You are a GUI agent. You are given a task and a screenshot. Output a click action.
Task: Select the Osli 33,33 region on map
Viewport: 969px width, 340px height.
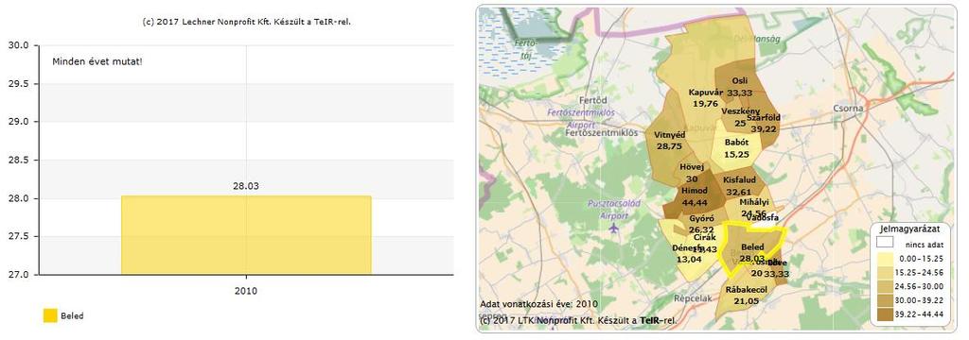pos(739,86)
